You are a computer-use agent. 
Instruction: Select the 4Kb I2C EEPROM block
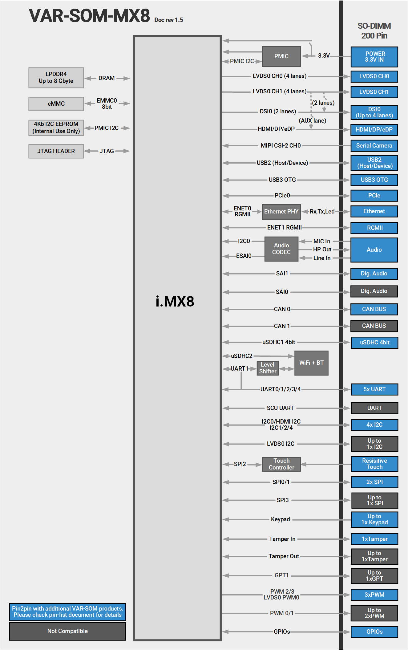pos(56,128)
